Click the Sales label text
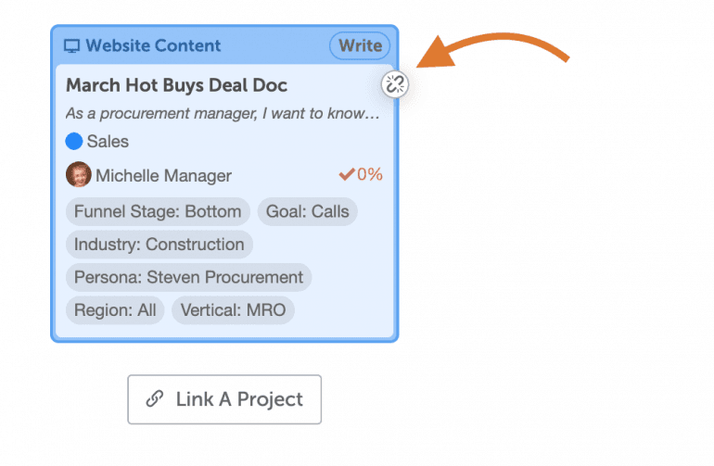This screenshot has height=466, width=714. click(108, 141)
